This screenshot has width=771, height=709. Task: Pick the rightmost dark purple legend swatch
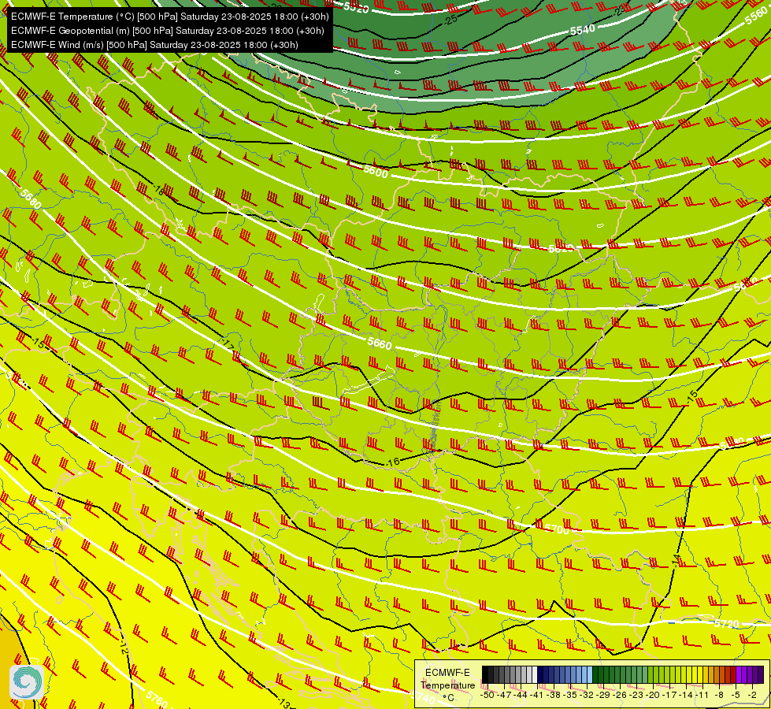pos(761,674)
